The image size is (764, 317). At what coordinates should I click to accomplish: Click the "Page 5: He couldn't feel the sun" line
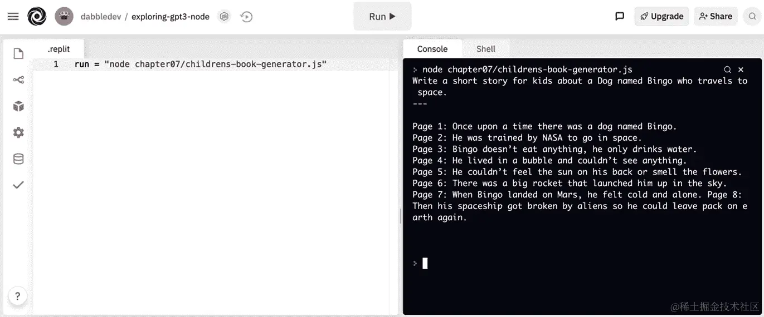tap(577, 172)
